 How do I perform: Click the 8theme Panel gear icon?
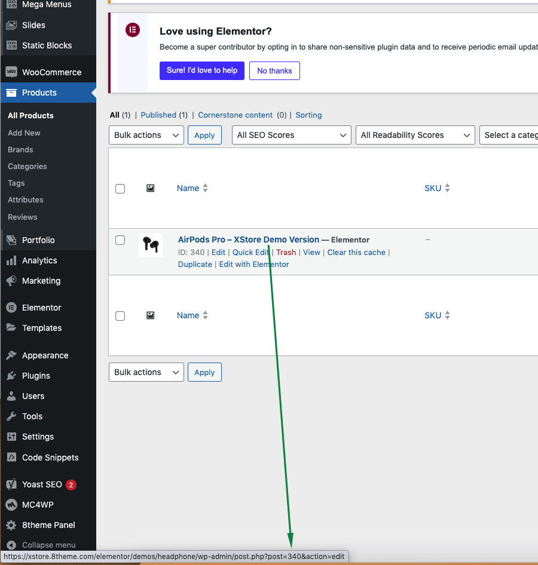click(x=11, y=526)
